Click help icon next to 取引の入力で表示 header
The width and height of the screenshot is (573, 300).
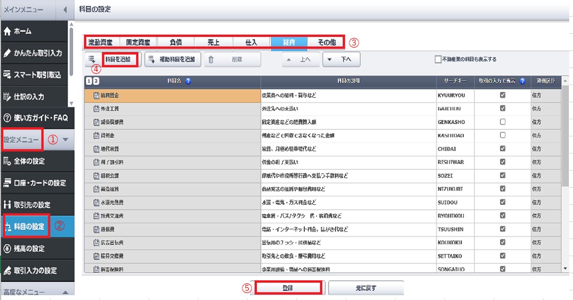(x=523, y=81)
